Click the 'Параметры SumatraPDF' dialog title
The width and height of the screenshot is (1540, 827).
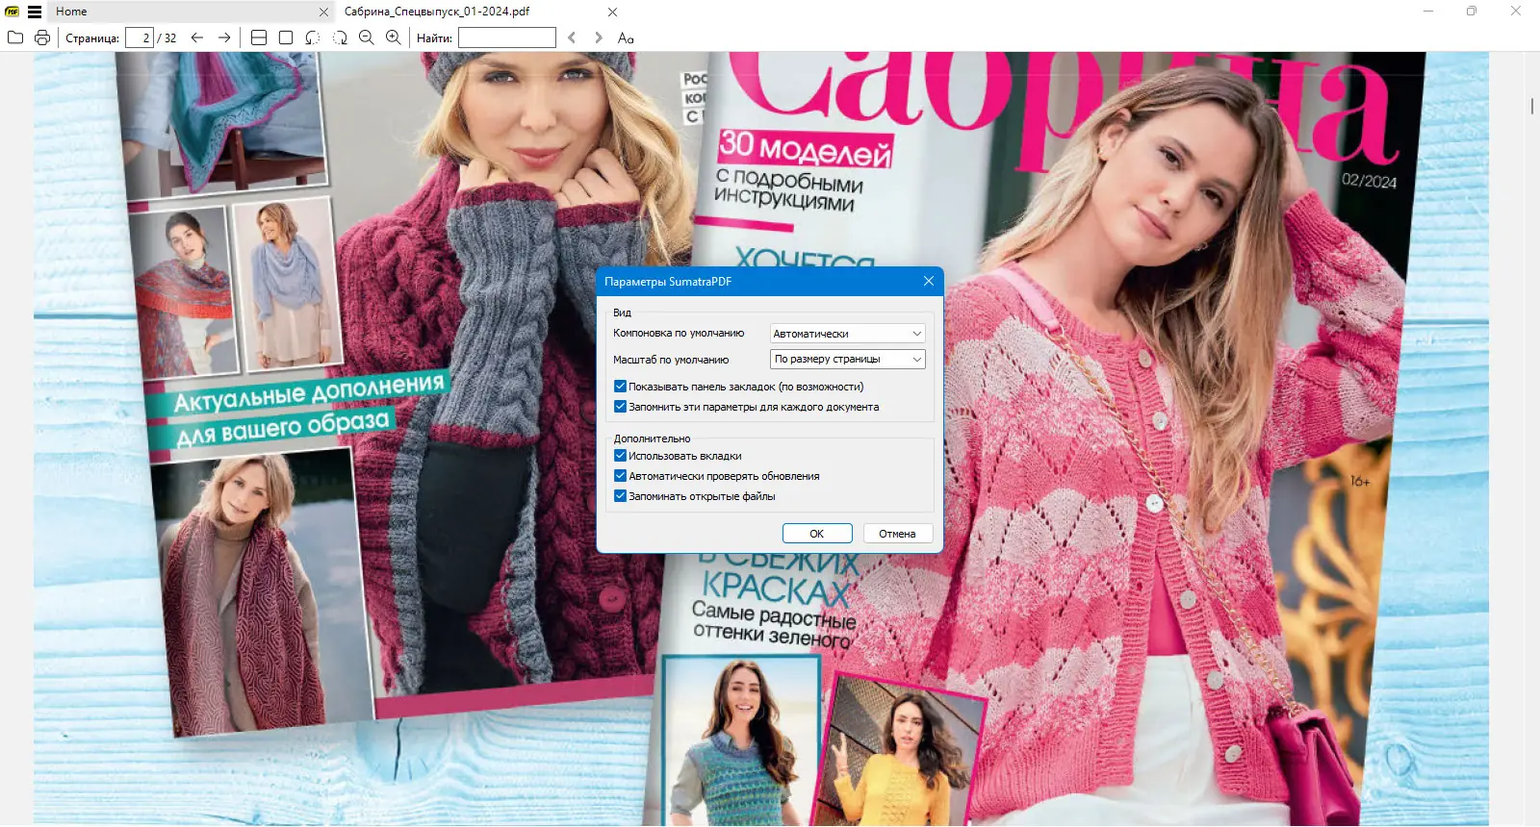pyautogui.click(x=668, y=282)
